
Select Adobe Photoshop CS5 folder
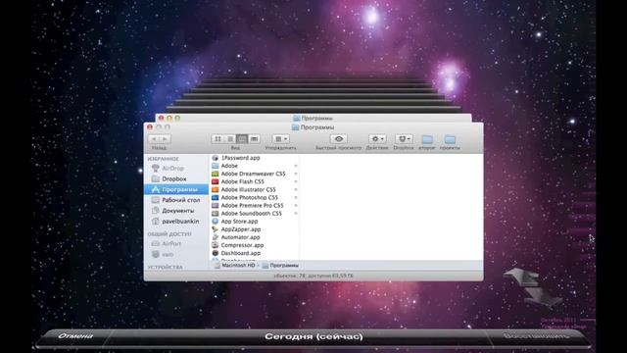point(255,198)
